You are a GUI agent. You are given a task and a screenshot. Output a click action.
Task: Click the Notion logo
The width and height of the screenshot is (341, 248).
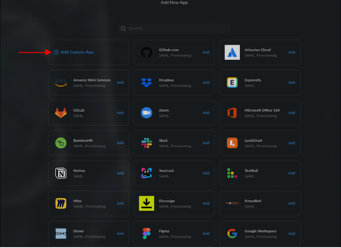pyautogui.click(x=61, y=173)
